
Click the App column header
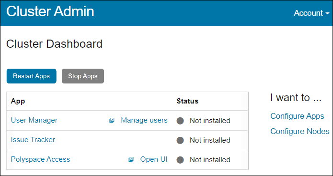coord(18,101)
